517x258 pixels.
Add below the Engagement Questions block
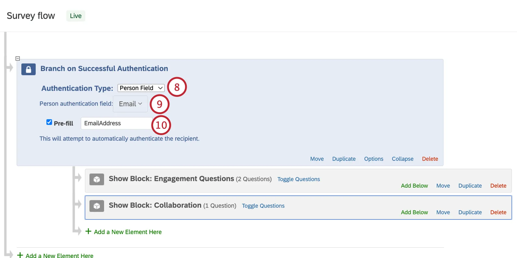pos(414,186)
